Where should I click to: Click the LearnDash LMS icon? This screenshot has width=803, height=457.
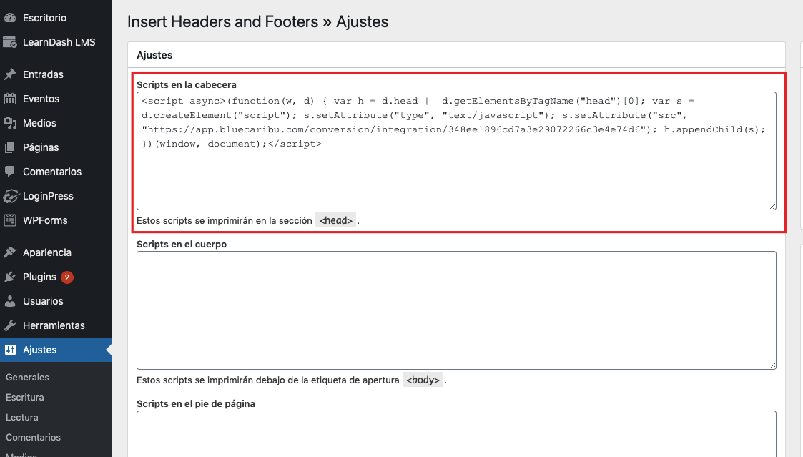pos(10,42)
